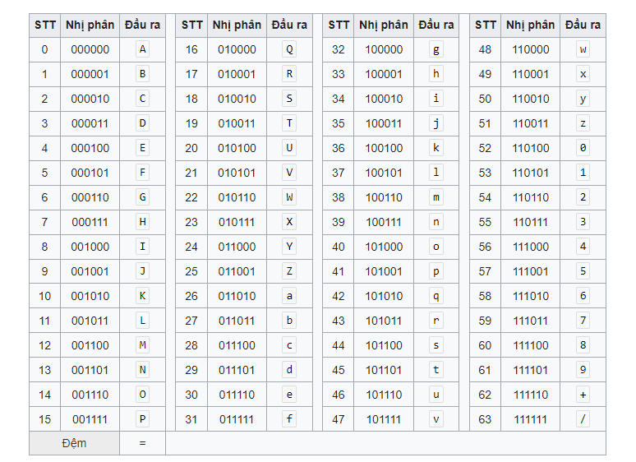Select binary value 011010
The width and height of the screenshot is (636, 462).
point(237,296)
